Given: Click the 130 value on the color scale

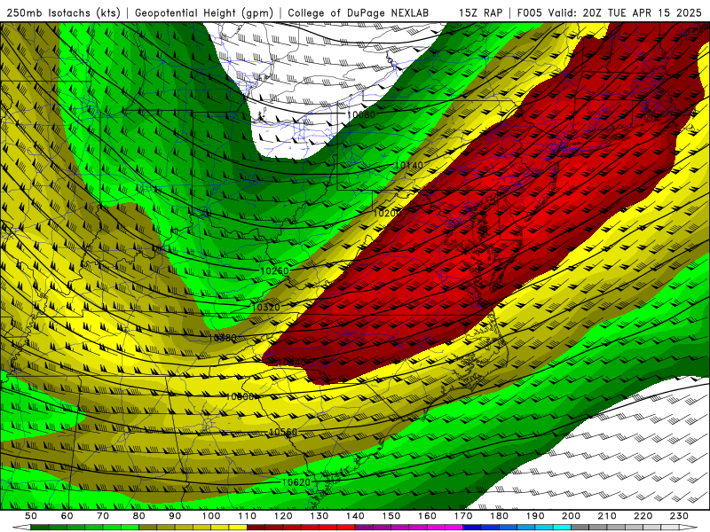Looking at the screenshot, I should pos(319,516).
